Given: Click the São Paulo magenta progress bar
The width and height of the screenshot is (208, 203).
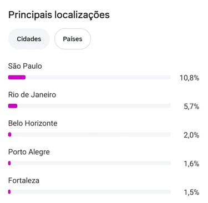Looking at the screenshot, I should [x=17, y=77].
